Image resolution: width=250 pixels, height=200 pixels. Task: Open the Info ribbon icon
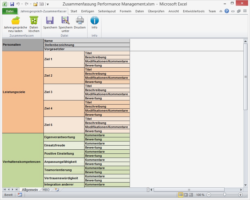(94, 21)
